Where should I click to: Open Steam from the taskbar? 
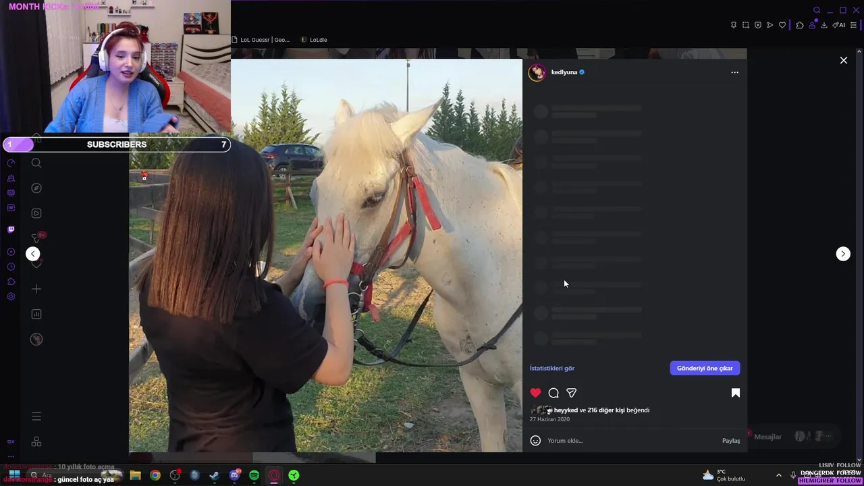[214, 475]
